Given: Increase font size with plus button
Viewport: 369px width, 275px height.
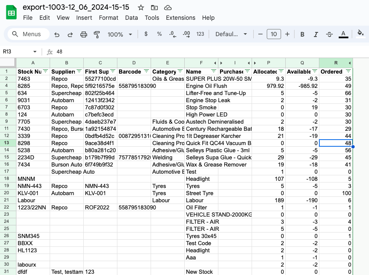Looking at the screenshot, I should point(287,34).
